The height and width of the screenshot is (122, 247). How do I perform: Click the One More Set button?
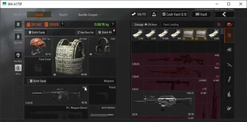(85, 32)
